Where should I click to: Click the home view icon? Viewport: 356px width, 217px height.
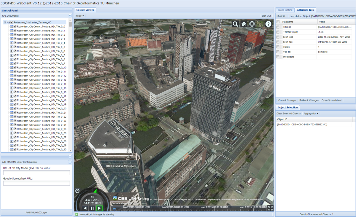tap(244, 24)
